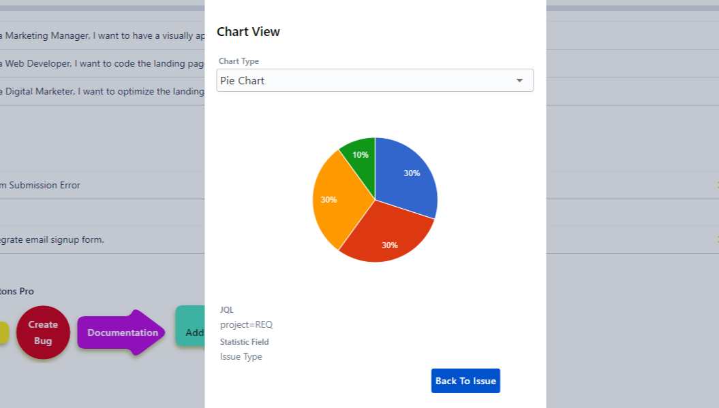
Task: Open the Submission Error issue row
Action: (x=41, y=185)
